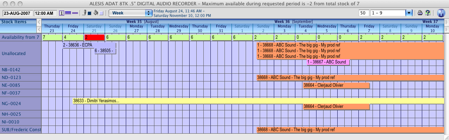
Task: Click the Wednesday 29 day header
Action: tap(179, 29)
